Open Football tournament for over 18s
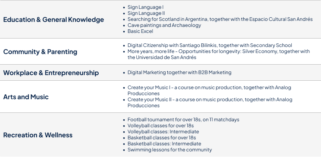This screenshot has height=157, width=321. click(183, 120)
